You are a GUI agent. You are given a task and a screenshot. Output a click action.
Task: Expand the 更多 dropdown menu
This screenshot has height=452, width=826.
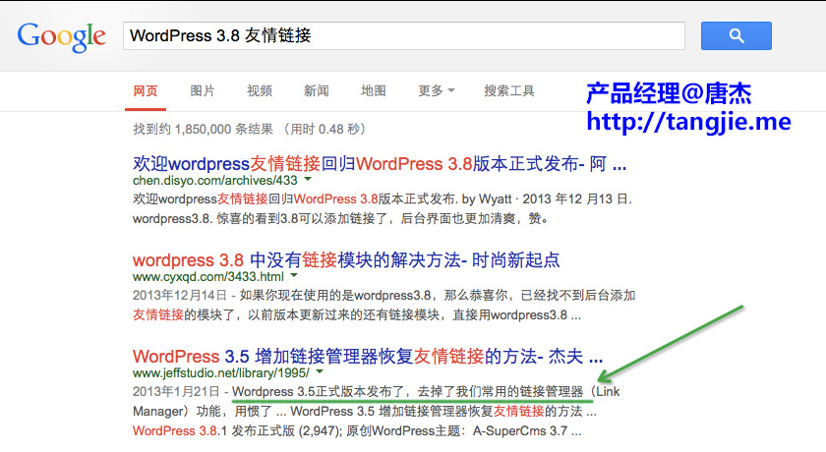point(437,91)
